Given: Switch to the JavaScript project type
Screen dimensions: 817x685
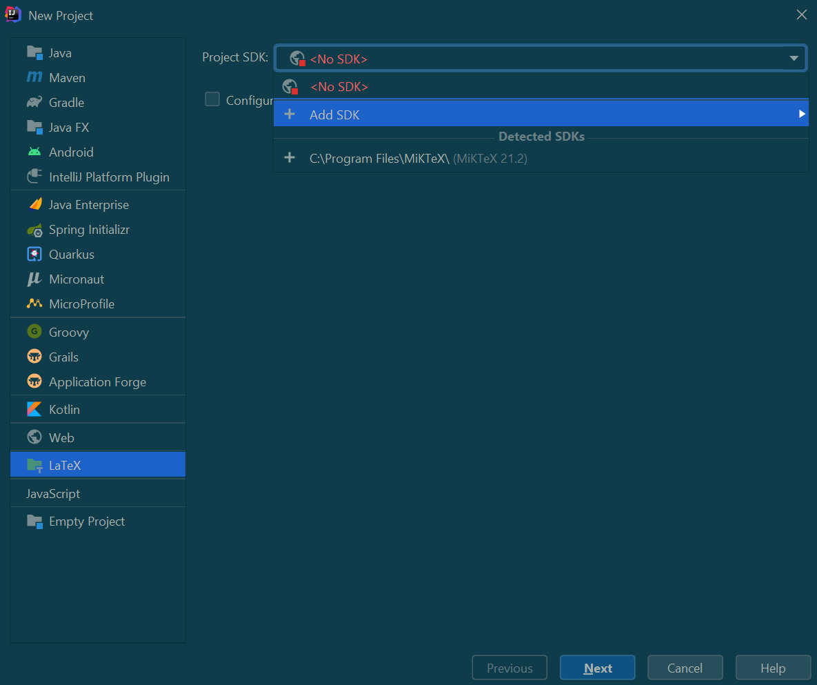Looking at the screenshot, I should (52, 493).
